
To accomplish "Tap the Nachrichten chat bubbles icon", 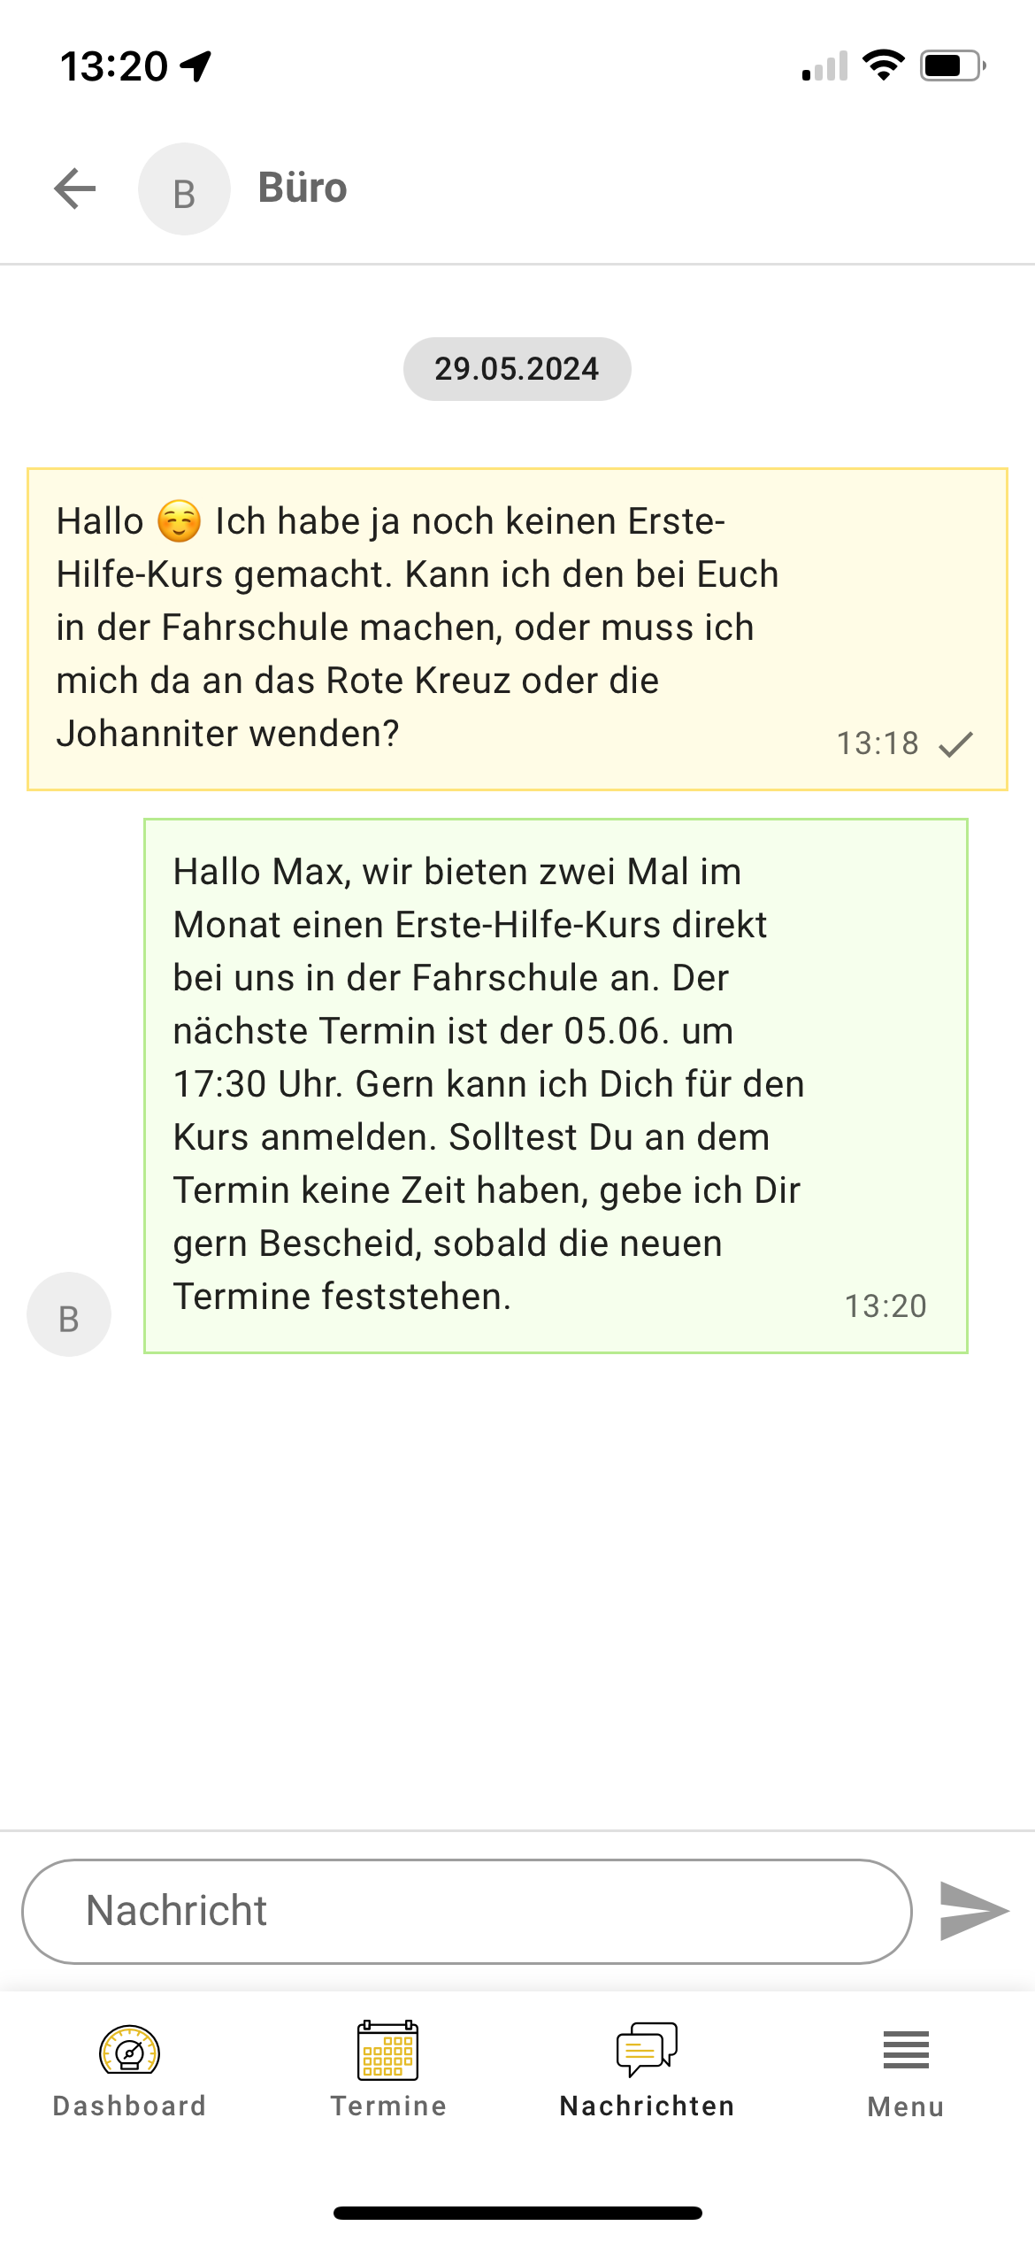I will [647, 2049].
